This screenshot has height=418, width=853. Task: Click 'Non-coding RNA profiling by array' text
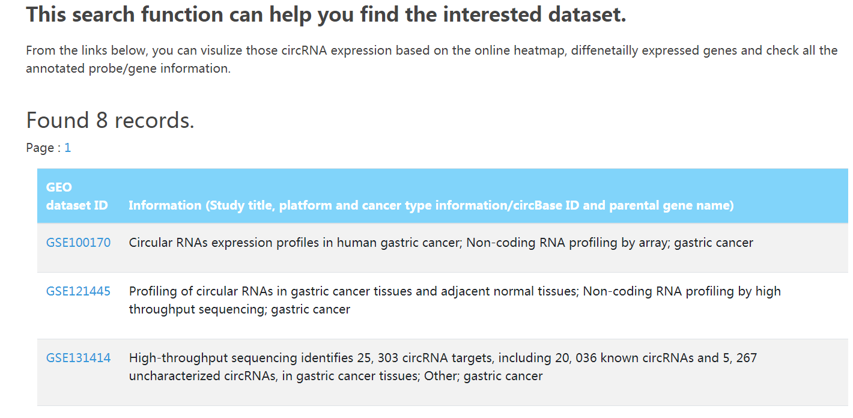pyautogui.click(x=567, y=243)
